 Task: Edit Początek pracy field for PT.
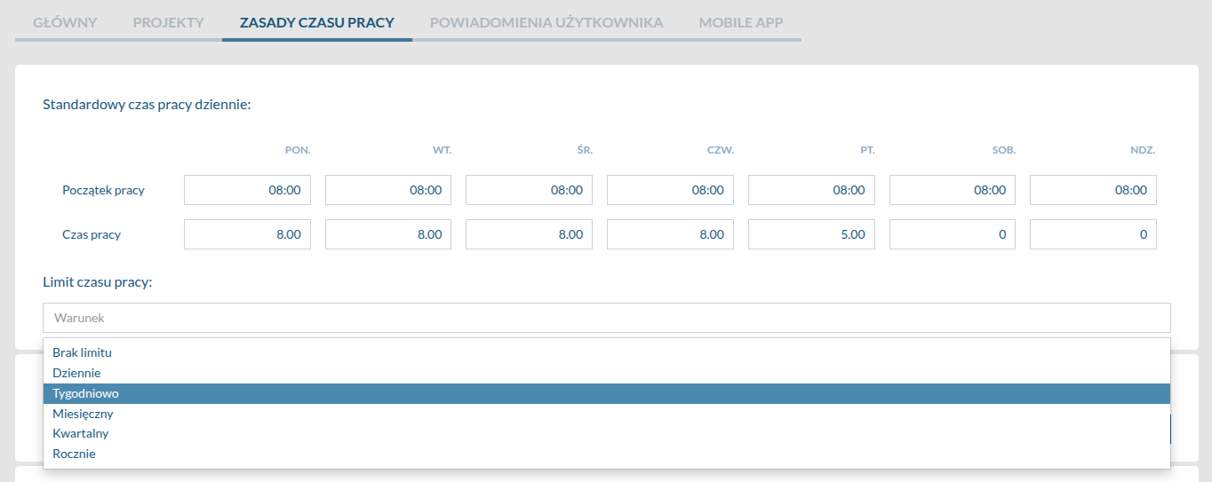click(x=811, y=190)
